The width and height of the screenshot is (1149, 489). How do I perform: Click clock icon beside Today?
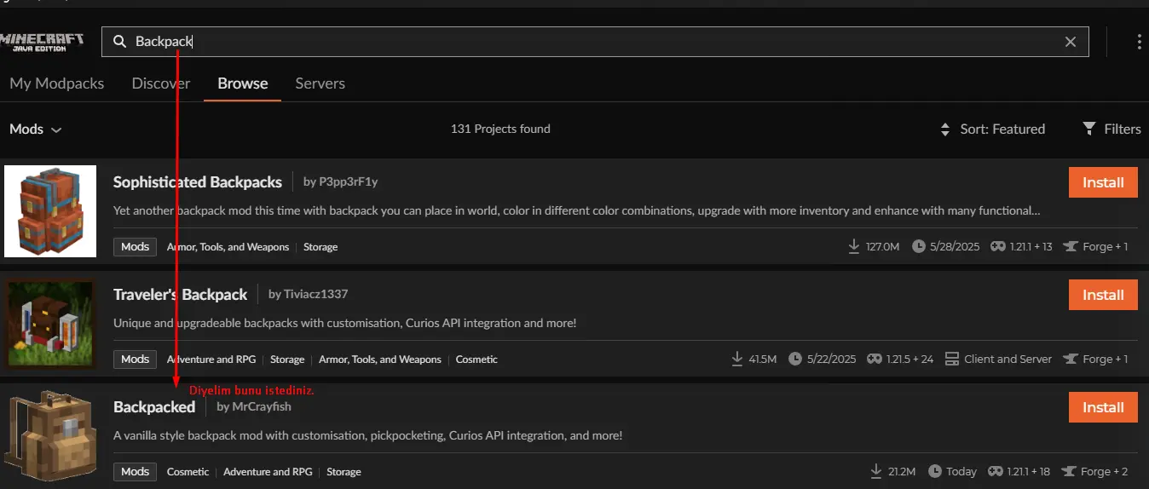coord(934,471)
